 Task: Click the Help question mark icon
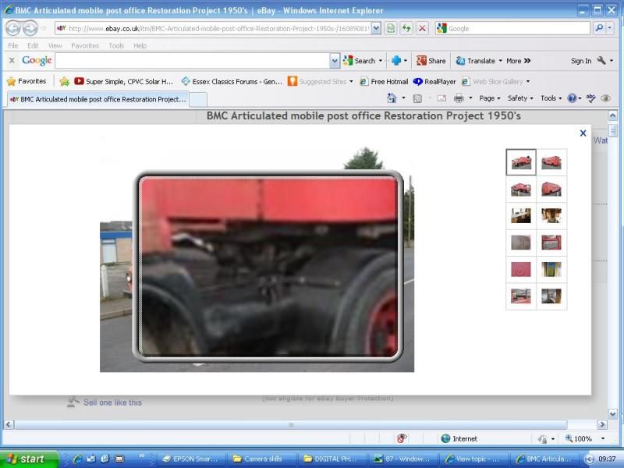pyautogui.click(x=571, y=98)
